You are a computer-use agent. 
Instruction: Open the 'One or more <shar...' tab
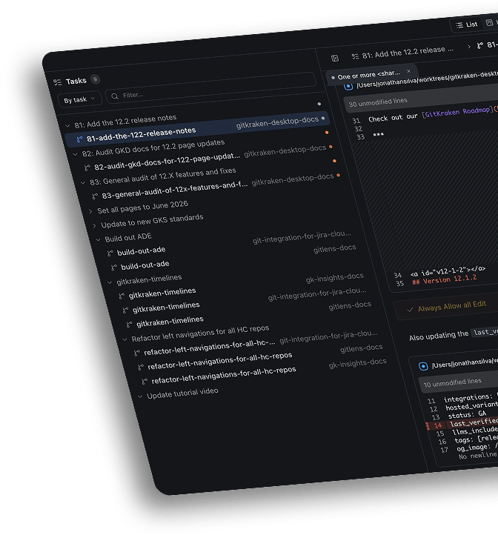tap(368, 75)
